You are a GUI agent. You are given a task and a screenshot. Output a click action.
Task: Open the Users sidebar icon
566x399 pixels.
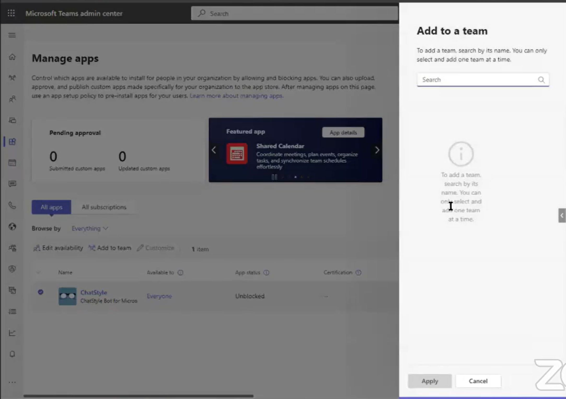point(12,99)
